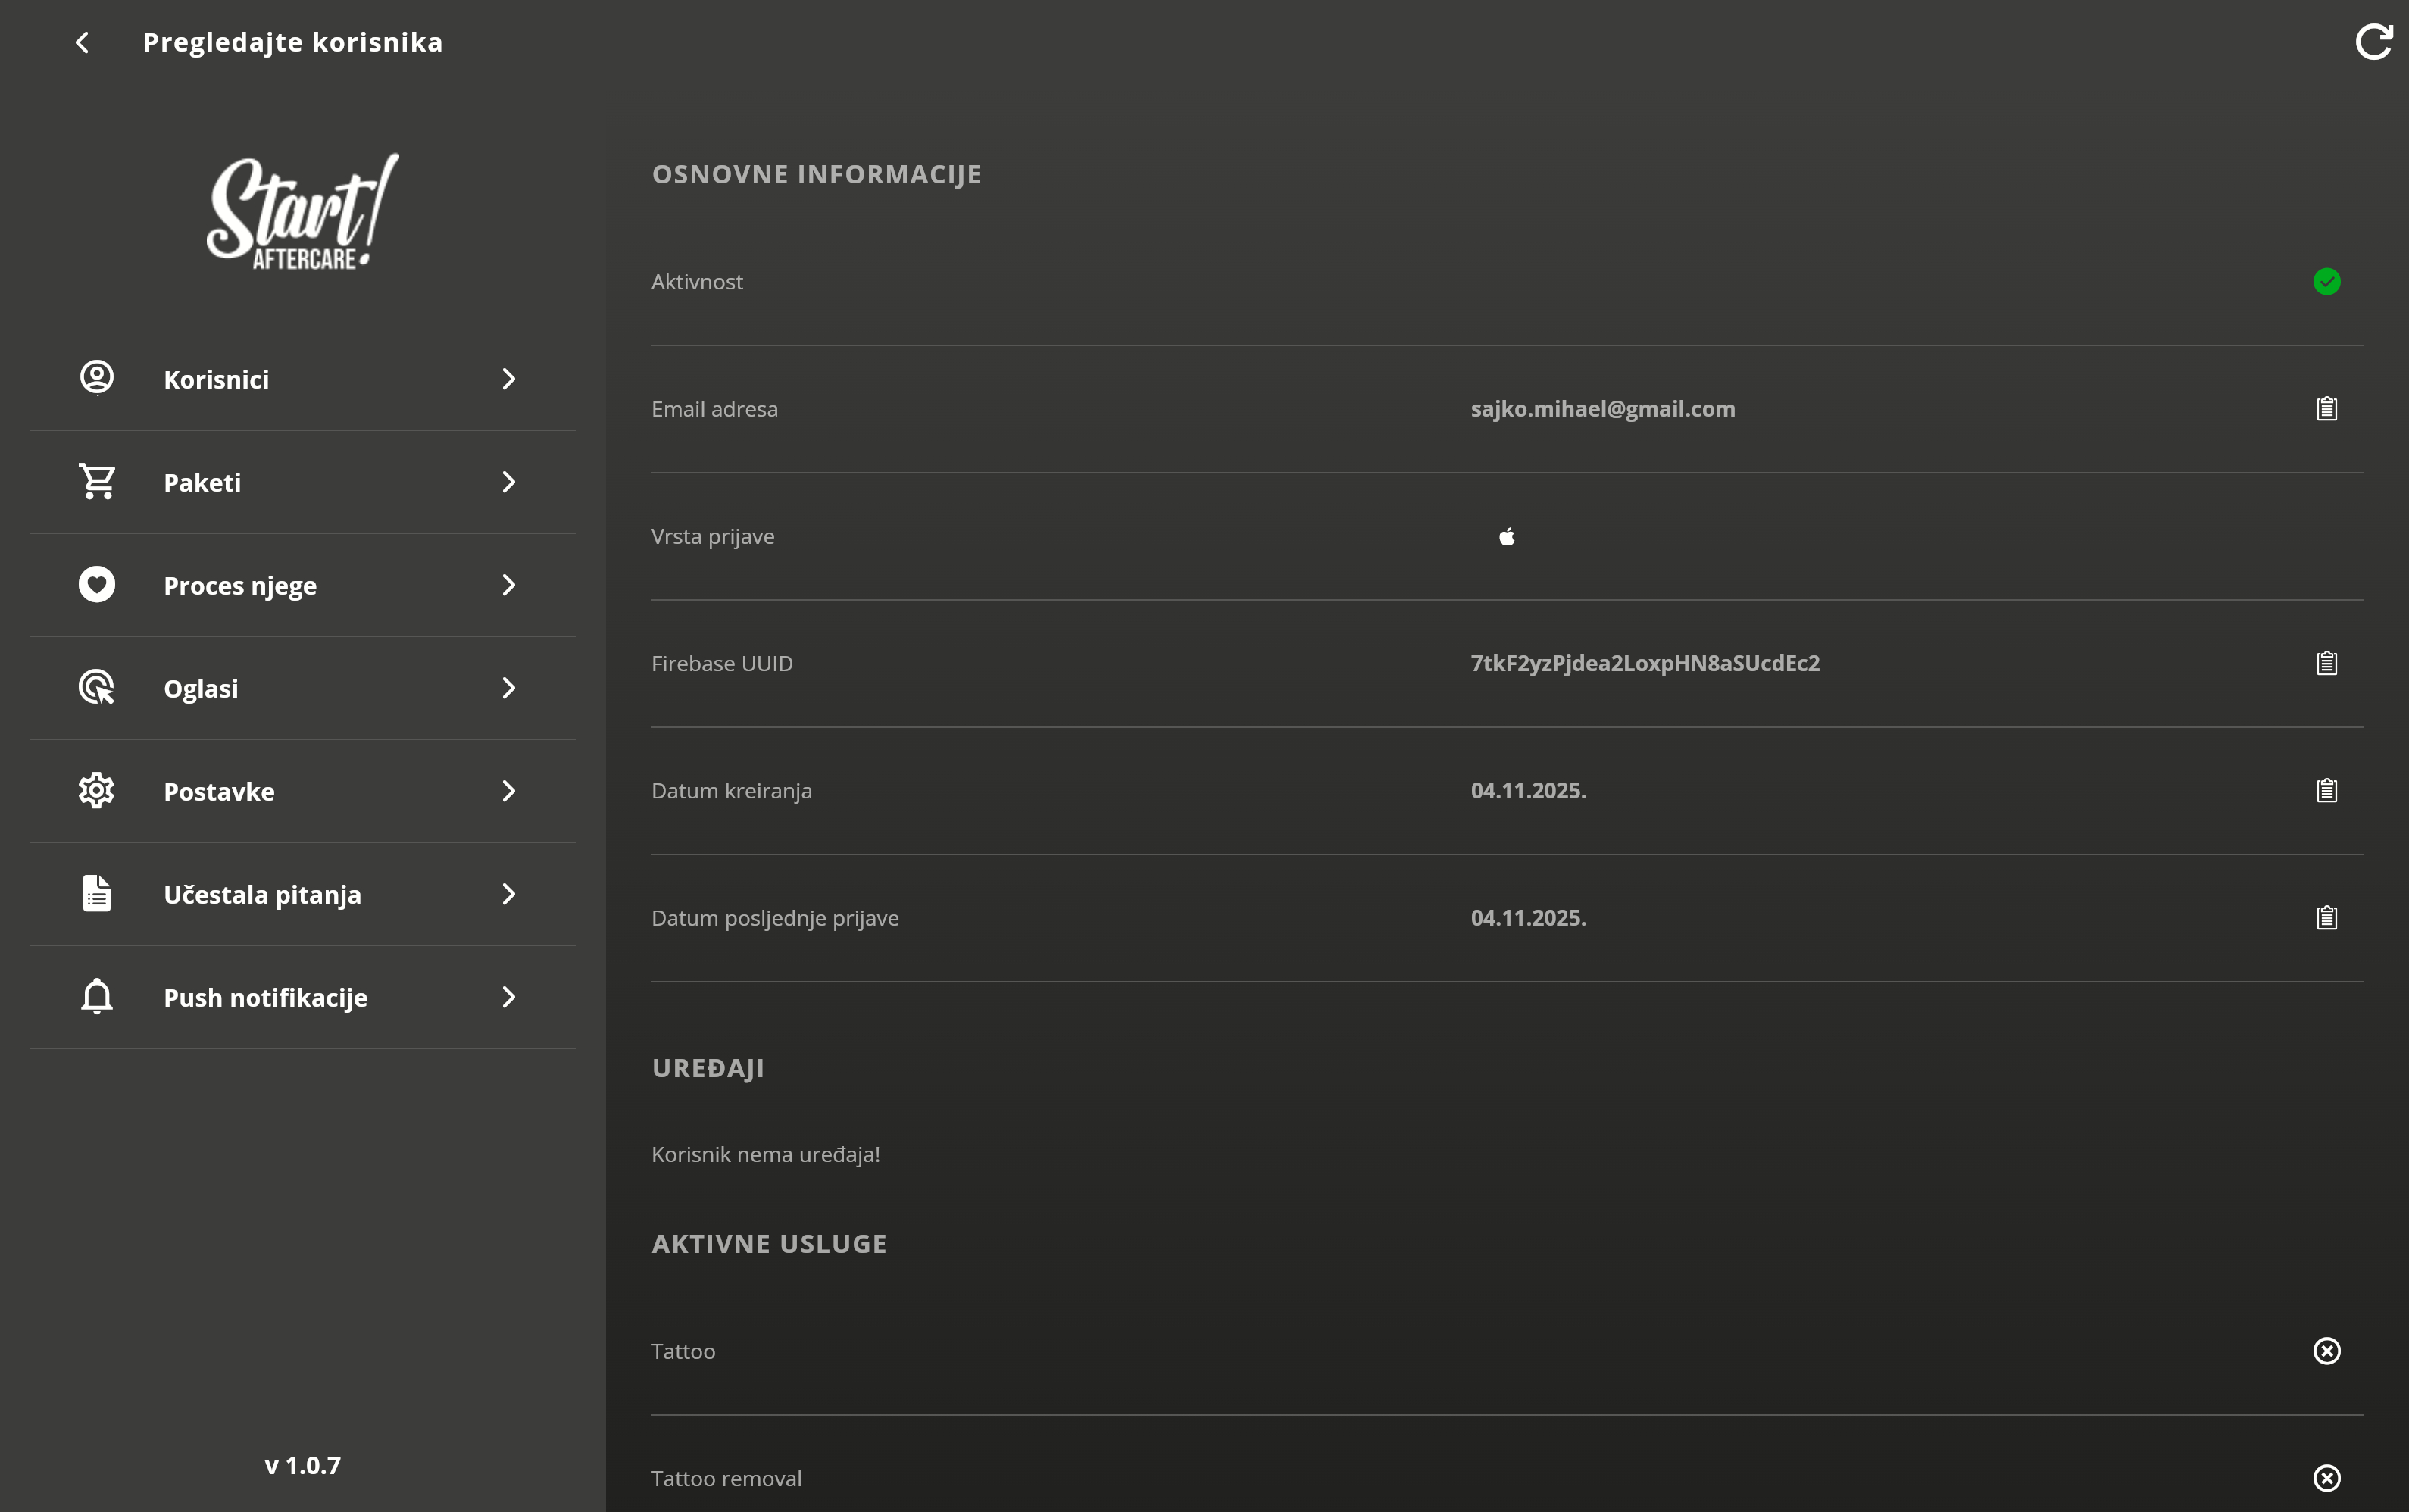Click the sajko.mihael@gmail.com email text
Screen dimensions: 2409x1512
pos(1602,409)
